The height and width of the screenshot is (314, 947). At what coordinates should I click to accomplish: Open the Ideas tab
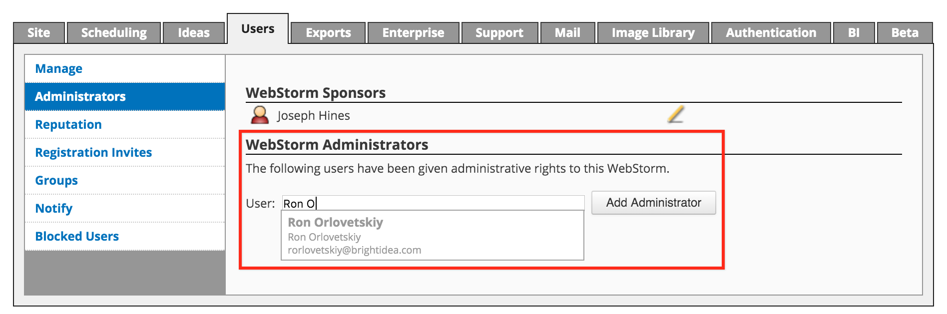click(194, 33)
